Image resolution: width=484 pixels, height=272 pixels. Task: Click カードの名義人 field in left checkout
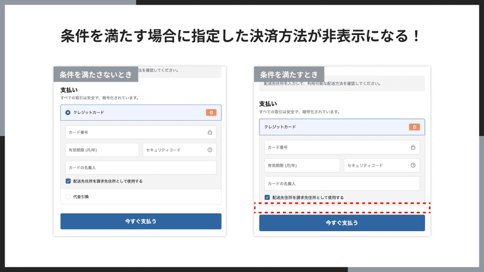click(x=141, y=168)
